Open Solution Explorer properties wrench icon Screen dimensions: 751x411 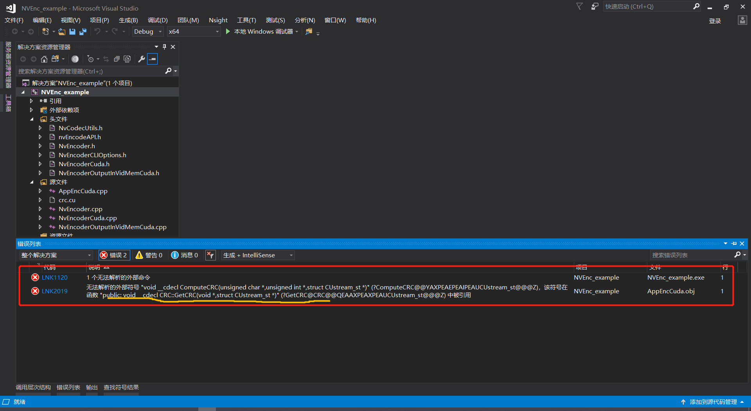pyautogui.click(x=141, y=59)
